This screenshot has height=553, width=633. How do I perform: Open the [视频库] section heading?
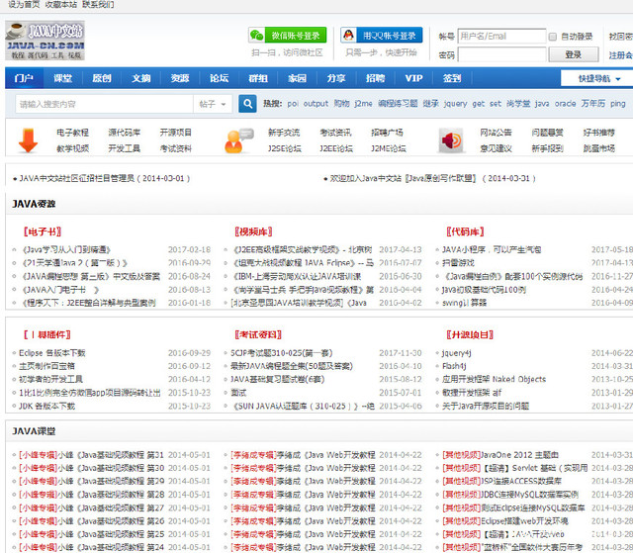[253, 231]
